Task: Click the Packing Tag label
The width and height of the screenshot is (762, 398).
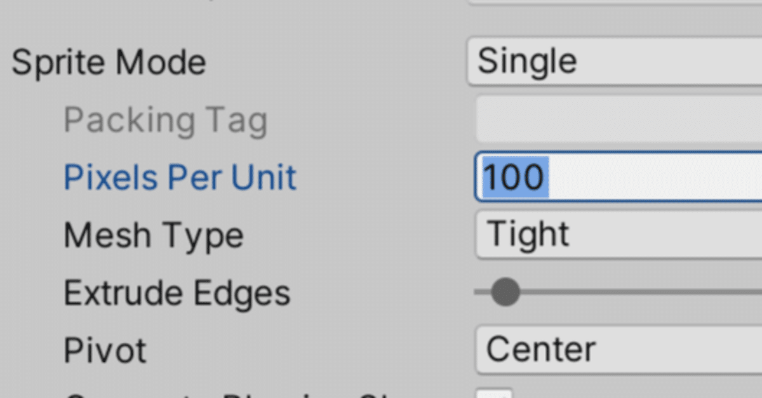Action: [165, 119]
